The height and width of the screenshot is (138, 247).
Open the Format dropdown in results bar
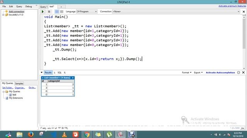[186, 72]
